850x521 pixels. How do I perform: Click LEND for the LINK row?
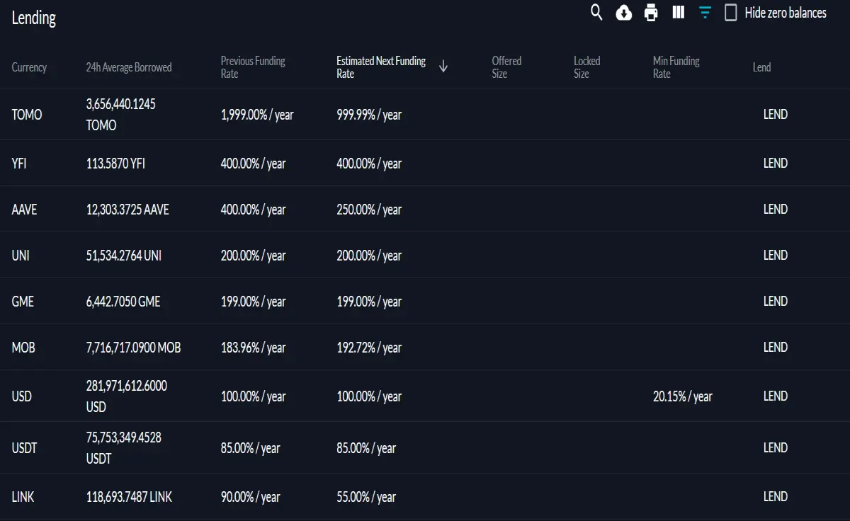click(775, 496)
